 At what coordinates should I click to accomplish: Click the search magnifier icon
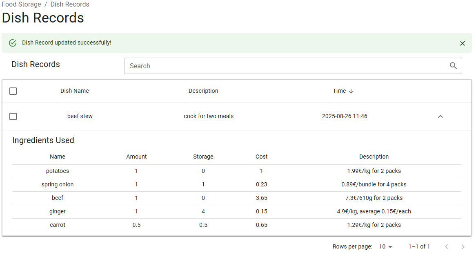pyautogui.click(x=453, y=66)
